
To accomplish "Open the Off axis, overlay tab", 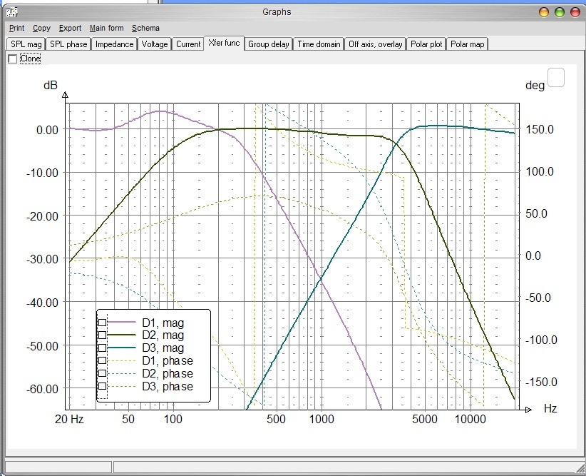I will click(375, 44).
